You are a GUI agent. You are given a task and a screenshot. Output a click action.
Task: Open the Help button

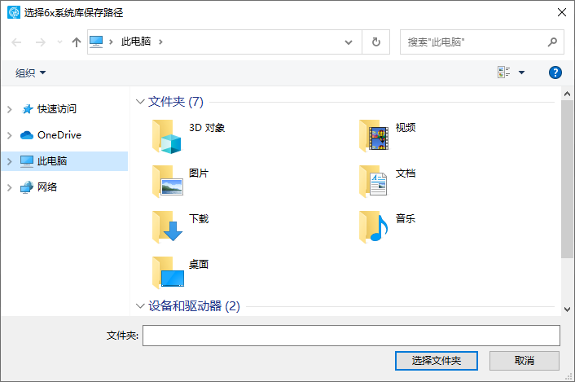point(555,72)
